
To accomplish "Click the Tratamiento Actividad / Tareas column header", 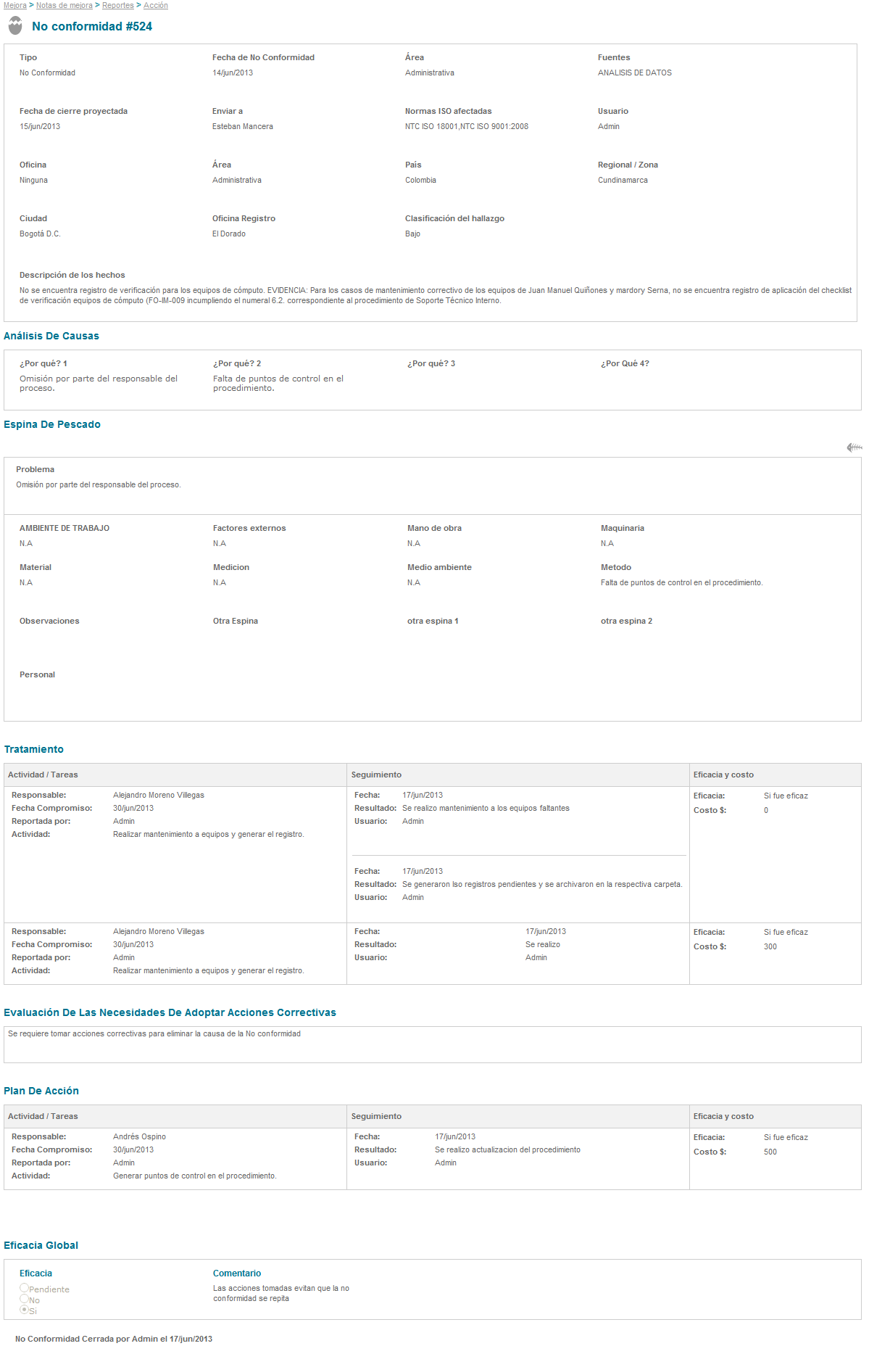I will pos(43,775).
